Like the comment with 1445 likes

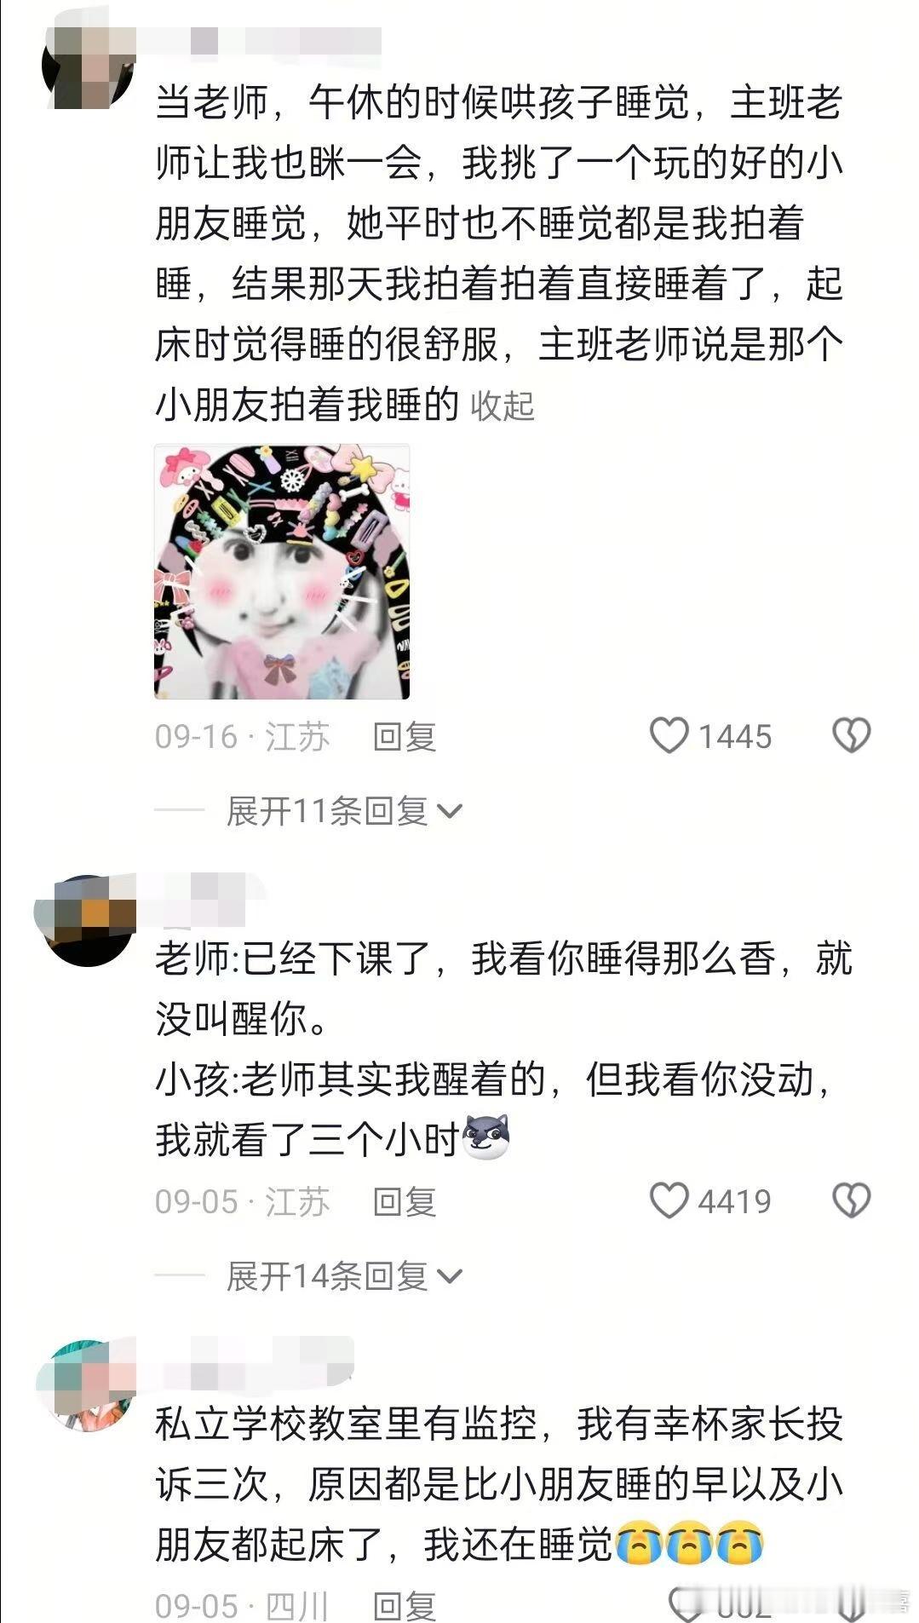click(669, 735)
